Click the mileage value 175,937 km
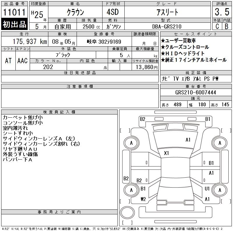The height and width of the screenshot is (233, 233). point(30,42)
